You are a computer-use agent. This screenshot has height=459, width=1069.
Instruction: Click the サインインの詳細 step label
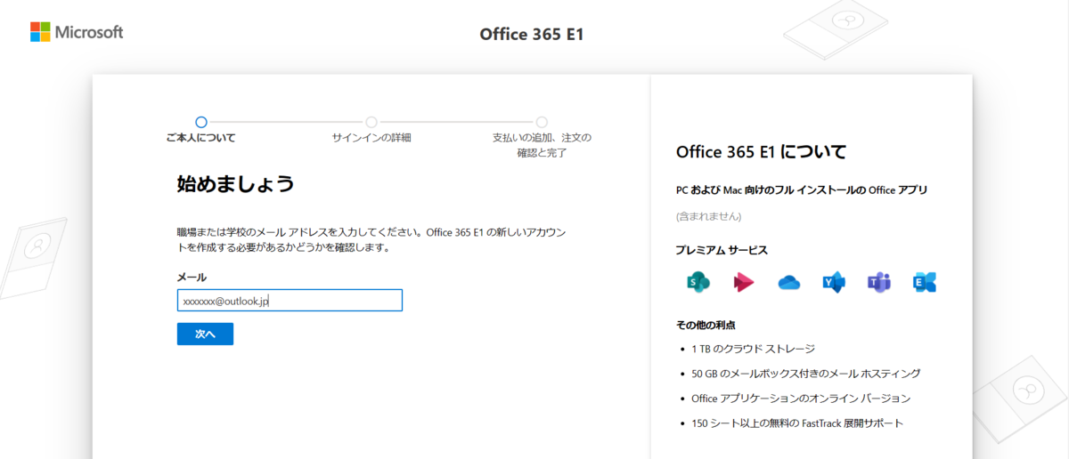coord(371,138)
